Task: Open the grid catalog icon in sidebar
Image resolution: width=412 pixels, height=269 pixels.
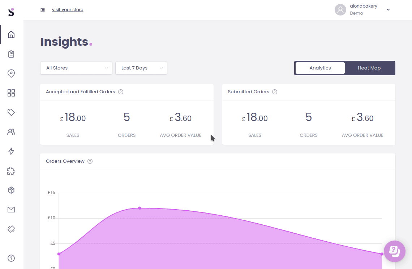Action: pos(11,93)
